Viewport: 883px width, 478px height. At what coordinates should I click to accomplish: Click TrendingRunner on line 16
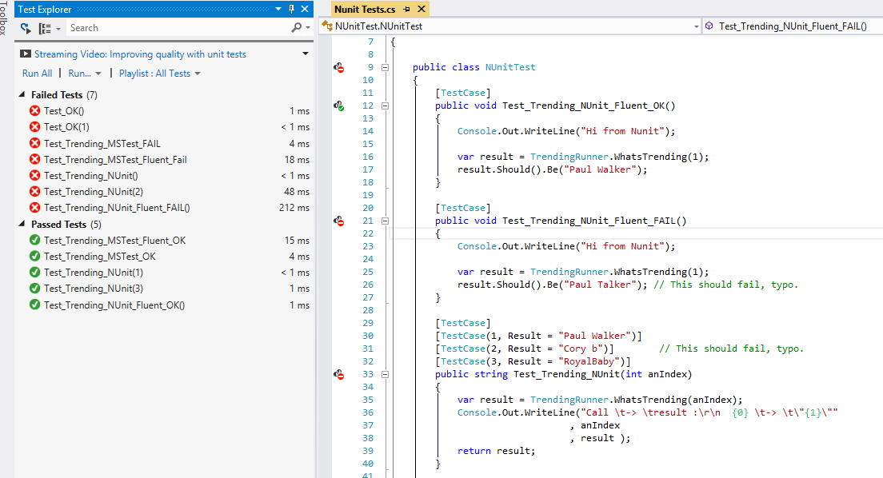pyautogui.click(x=569, y=157)
